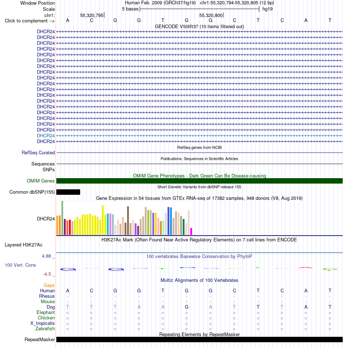This screenshot has width=343, height=348.
Task: Click the SNPs track label
Action: tap(48, 169)
